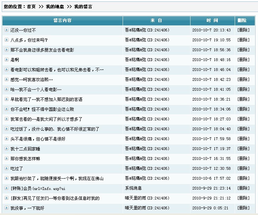Open message 头不是很痛，但心情不是很好
Image resolution: width=258 pixels, height=215 pixels.
pyautogui.click(x=38, y=139)
